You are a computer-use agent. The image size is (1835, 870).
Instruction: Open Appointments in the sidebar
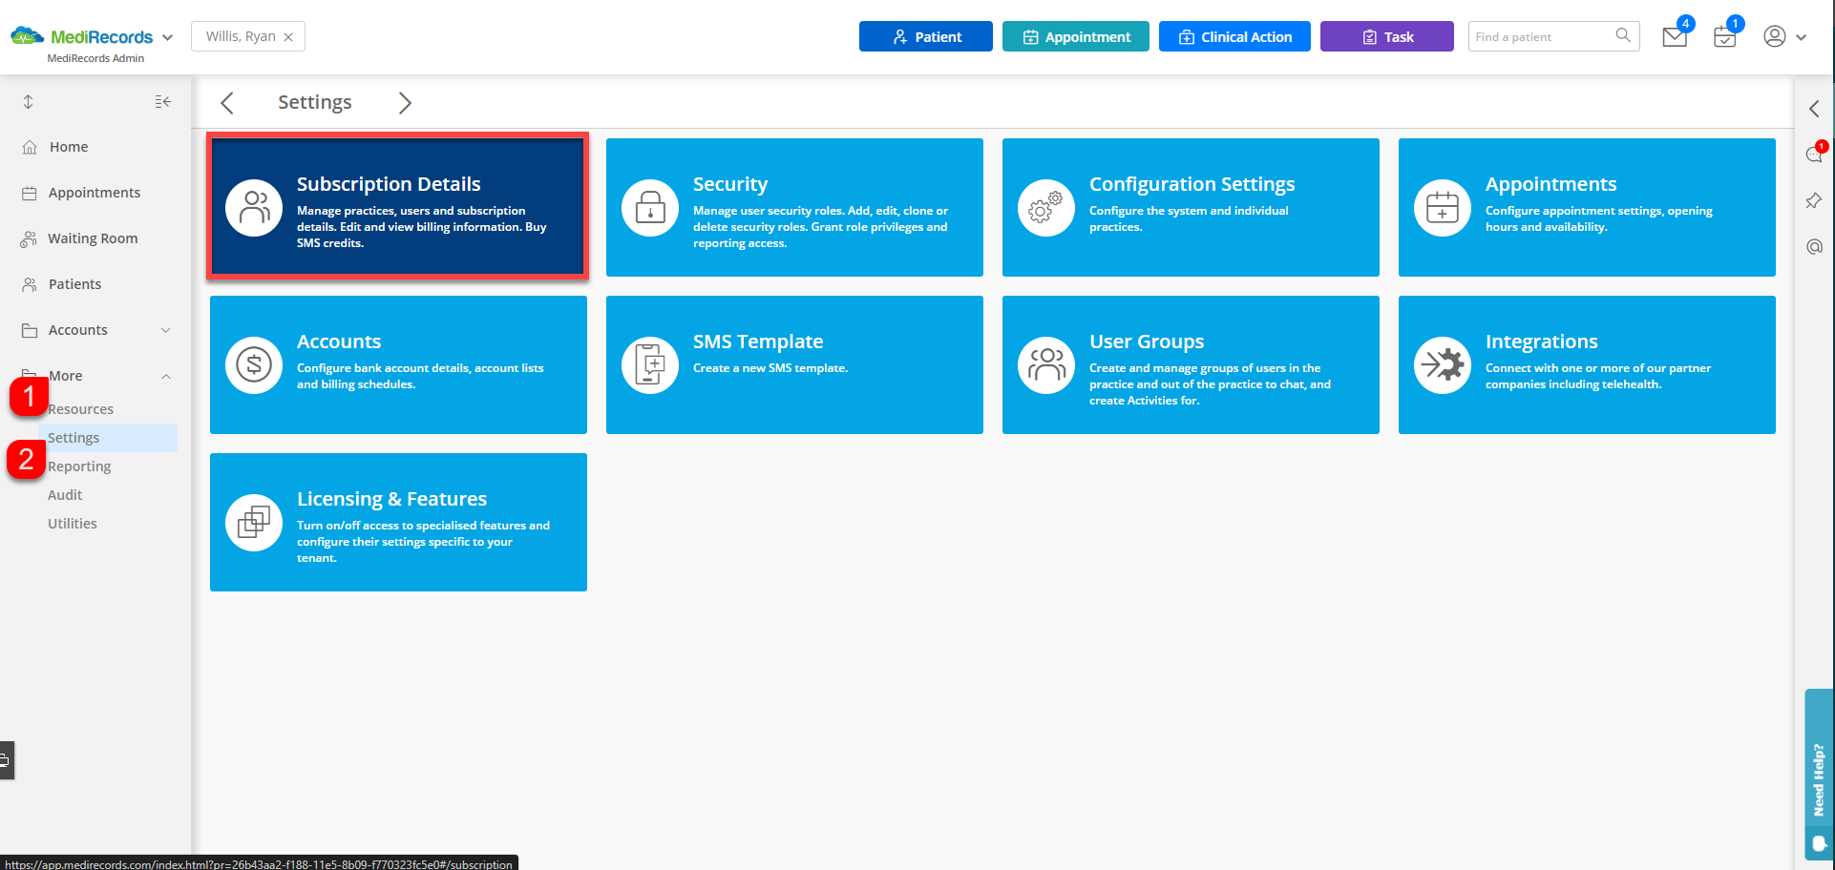[95, 193]
